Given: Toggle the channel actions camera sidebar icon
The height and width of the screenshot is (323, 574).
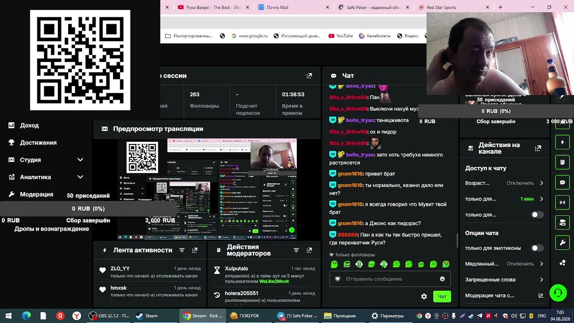Looking at the screenshot, I should click(x=562, y=223).
